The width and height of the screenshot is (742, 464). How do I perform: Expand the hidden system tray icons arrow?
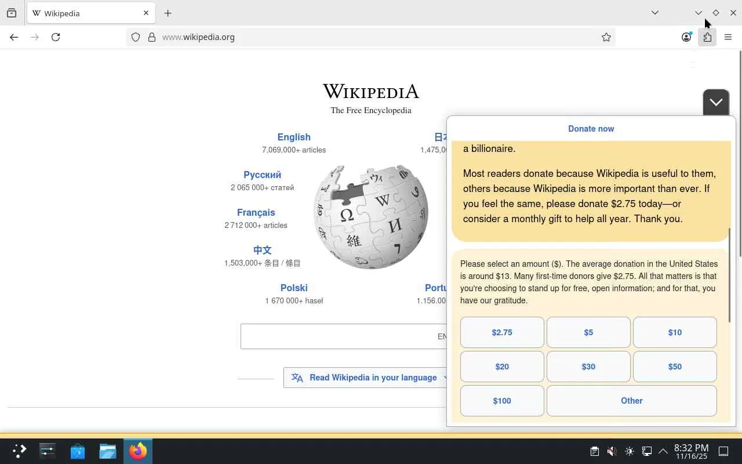(x=663, y=451)
